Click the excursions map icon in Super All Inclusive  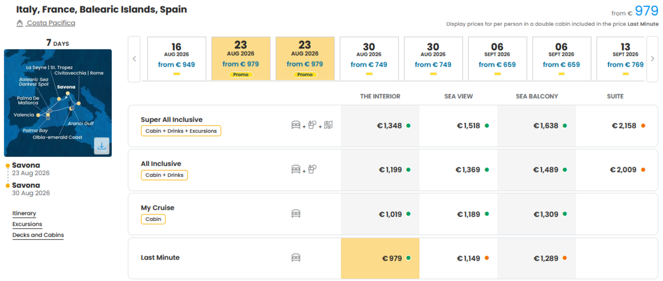coord(328,125)
